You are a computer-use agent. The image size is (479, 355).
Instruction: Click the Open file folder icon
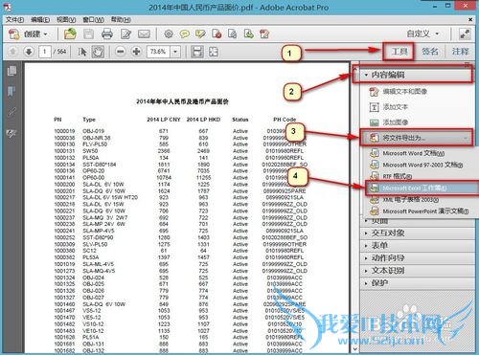[x=70, y=33]
